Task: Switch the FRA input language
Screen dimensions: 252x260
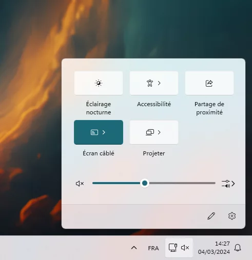Action: click(153, 248)
